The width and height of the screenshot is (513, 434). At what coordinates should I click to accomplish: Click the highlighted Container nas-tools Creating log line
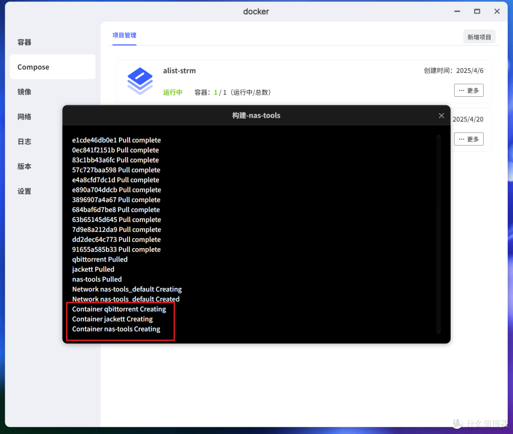(116, 329)
